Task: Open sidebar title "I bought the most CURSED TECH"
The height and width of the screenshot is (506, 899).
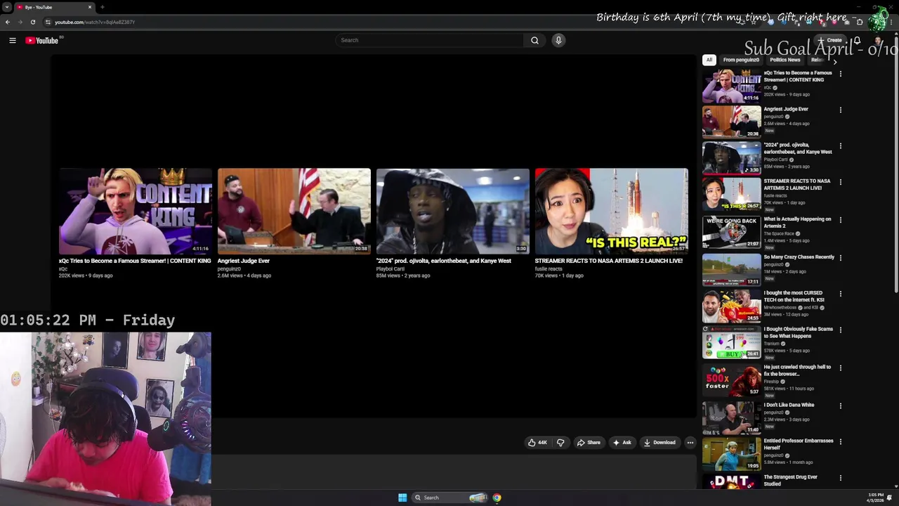Action: (x=794, y=297)
